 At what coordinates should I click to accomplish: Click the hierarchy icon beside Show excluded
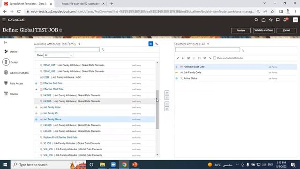point(210,58)
